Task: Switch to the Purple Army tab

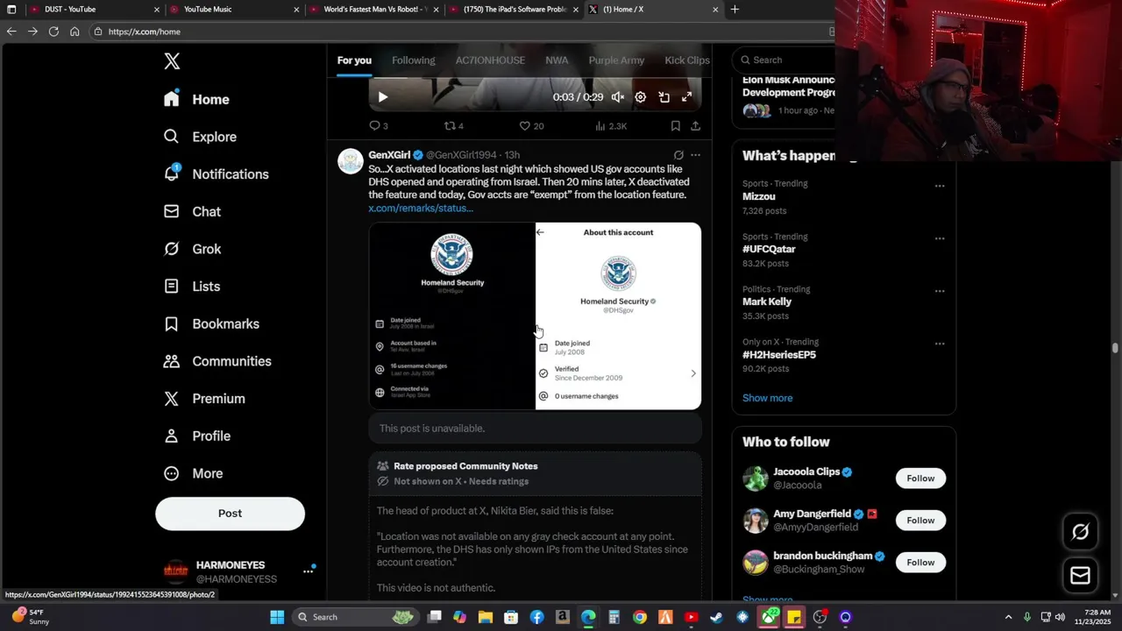Action: click(616, 60)
